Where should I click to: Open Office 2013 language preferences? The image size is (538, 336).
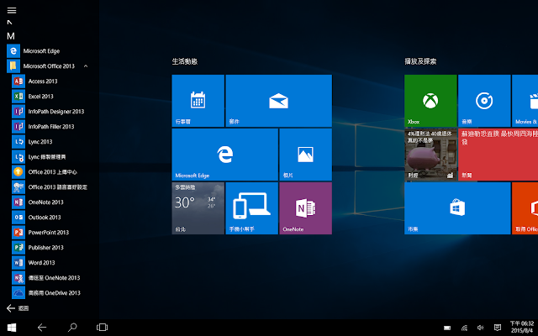point(51,186)
